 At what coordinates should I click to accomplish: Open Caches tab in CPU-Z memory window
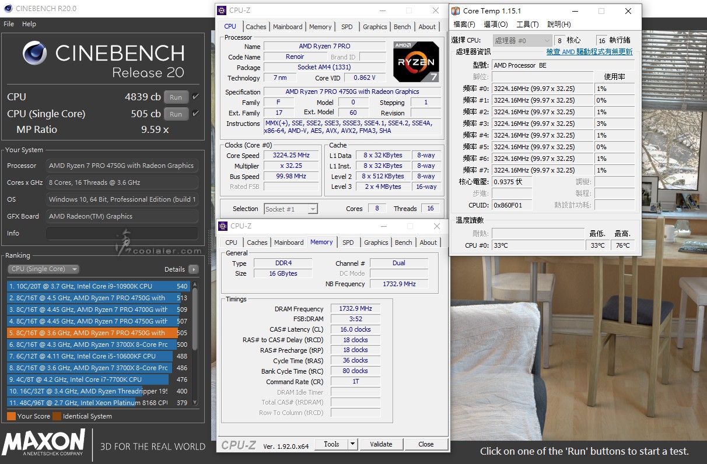(x=257, y=242)
